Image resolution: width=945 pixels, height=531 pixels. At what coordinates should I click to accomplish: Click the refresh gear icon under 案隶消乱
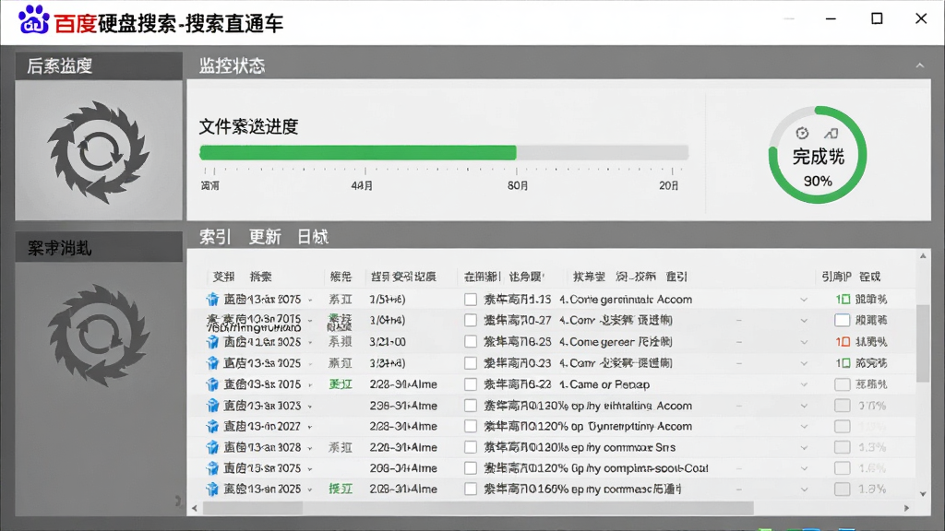click(98, 335)
